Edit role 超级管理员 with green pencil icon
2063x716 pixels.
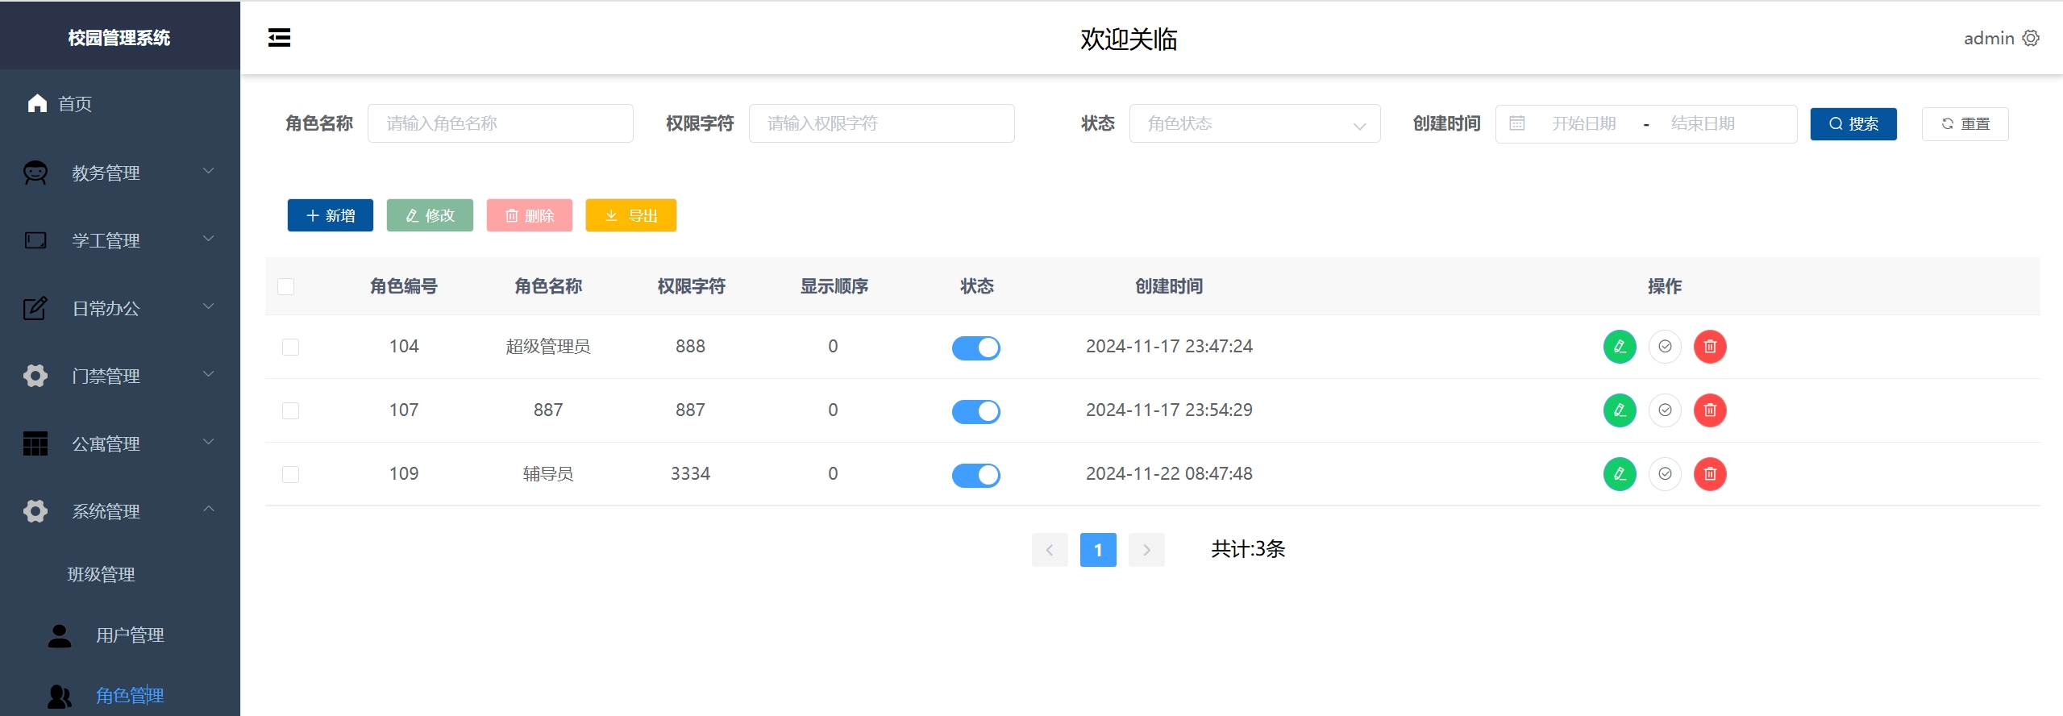(1620, 347)
